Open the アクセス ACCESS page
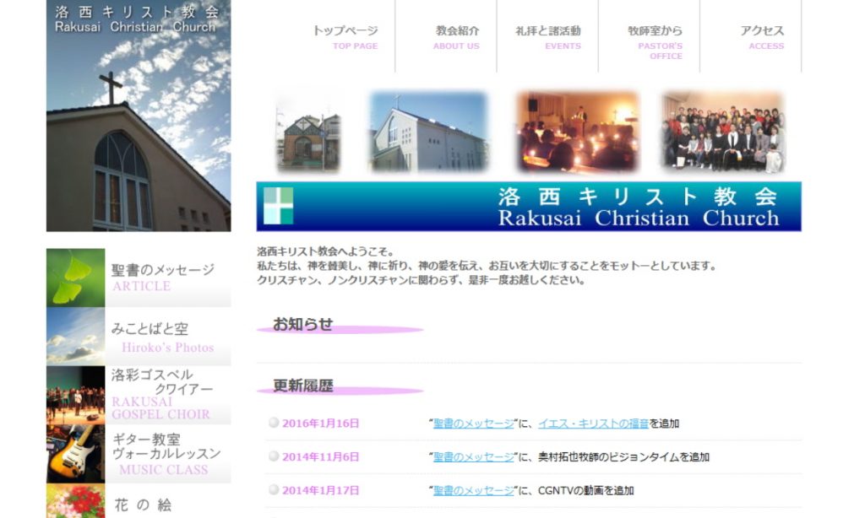 (762, 37)
